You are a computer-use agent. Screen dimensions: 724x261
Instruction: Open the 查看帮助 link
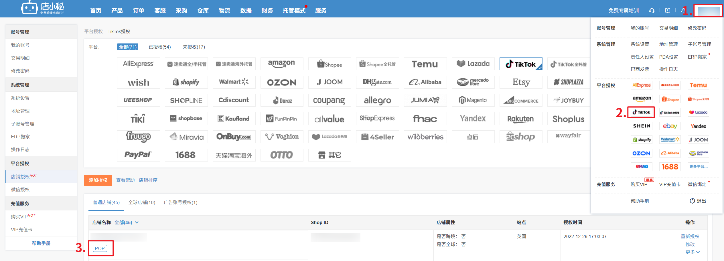pyautogui.click(x=125, y=180)
